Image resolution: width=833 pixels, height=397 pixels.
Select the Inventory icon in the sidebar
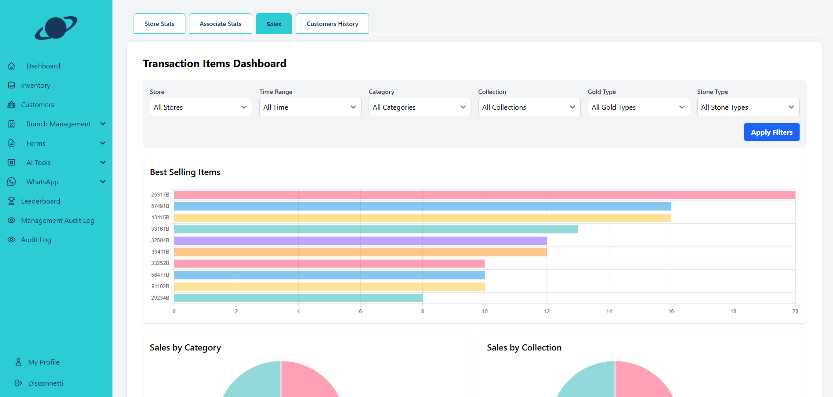12,85
